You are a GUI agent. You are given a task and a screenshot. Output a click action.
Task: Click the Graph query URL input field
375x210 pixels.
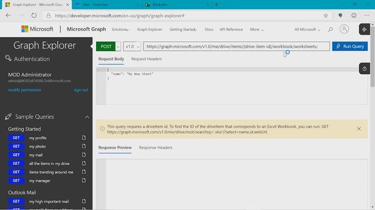tap(236, 47)
